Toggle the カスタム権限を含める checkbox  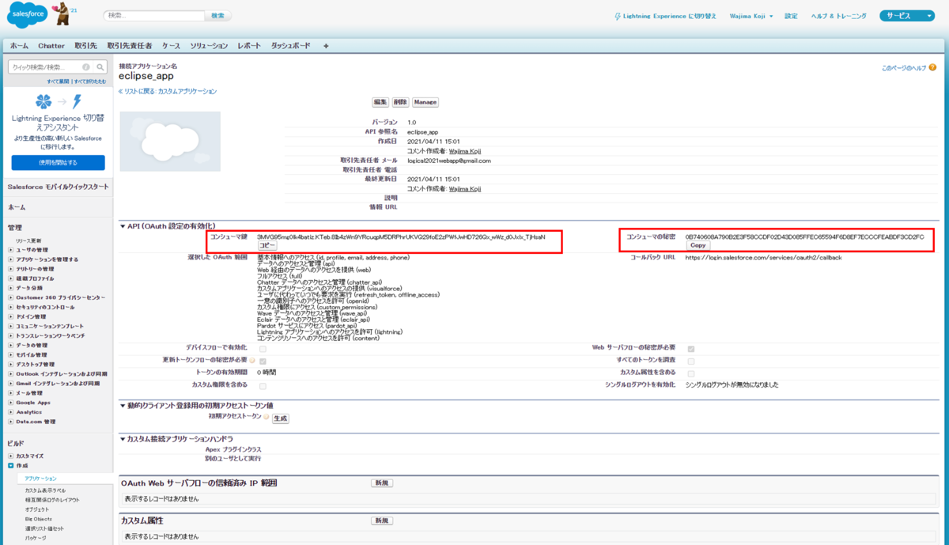[263, 386]
